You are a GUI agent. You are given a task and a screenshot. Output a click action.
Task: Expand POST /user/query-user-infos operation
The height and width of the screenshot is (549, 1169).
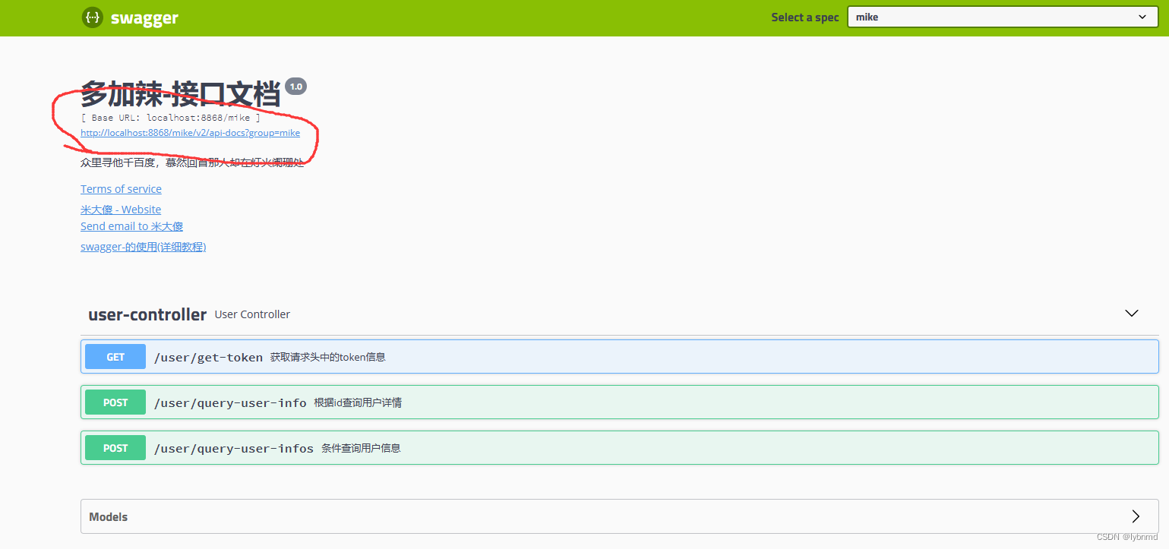[x=619, y=448]
